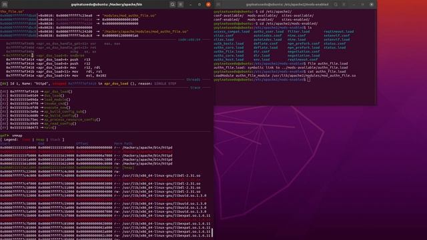Click 'reqtimeout.load' in the ls listing
Viewport: 427px width, 240px height.
339,31
